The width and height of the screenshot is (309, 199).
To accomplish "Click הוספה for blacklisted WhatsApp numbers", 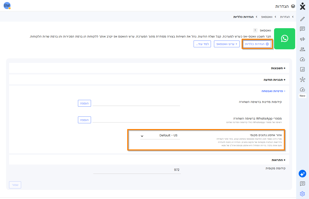I will point(84,120).
